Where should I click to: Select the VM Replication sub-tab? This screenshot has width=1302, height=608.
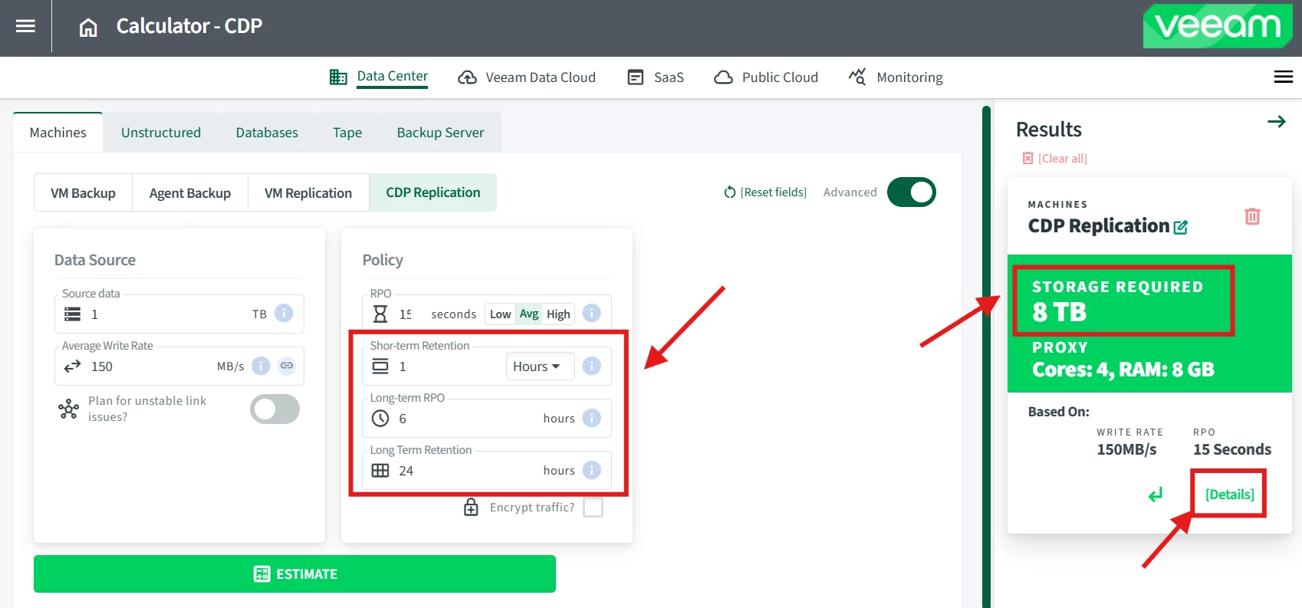click(x=308, y=192)
